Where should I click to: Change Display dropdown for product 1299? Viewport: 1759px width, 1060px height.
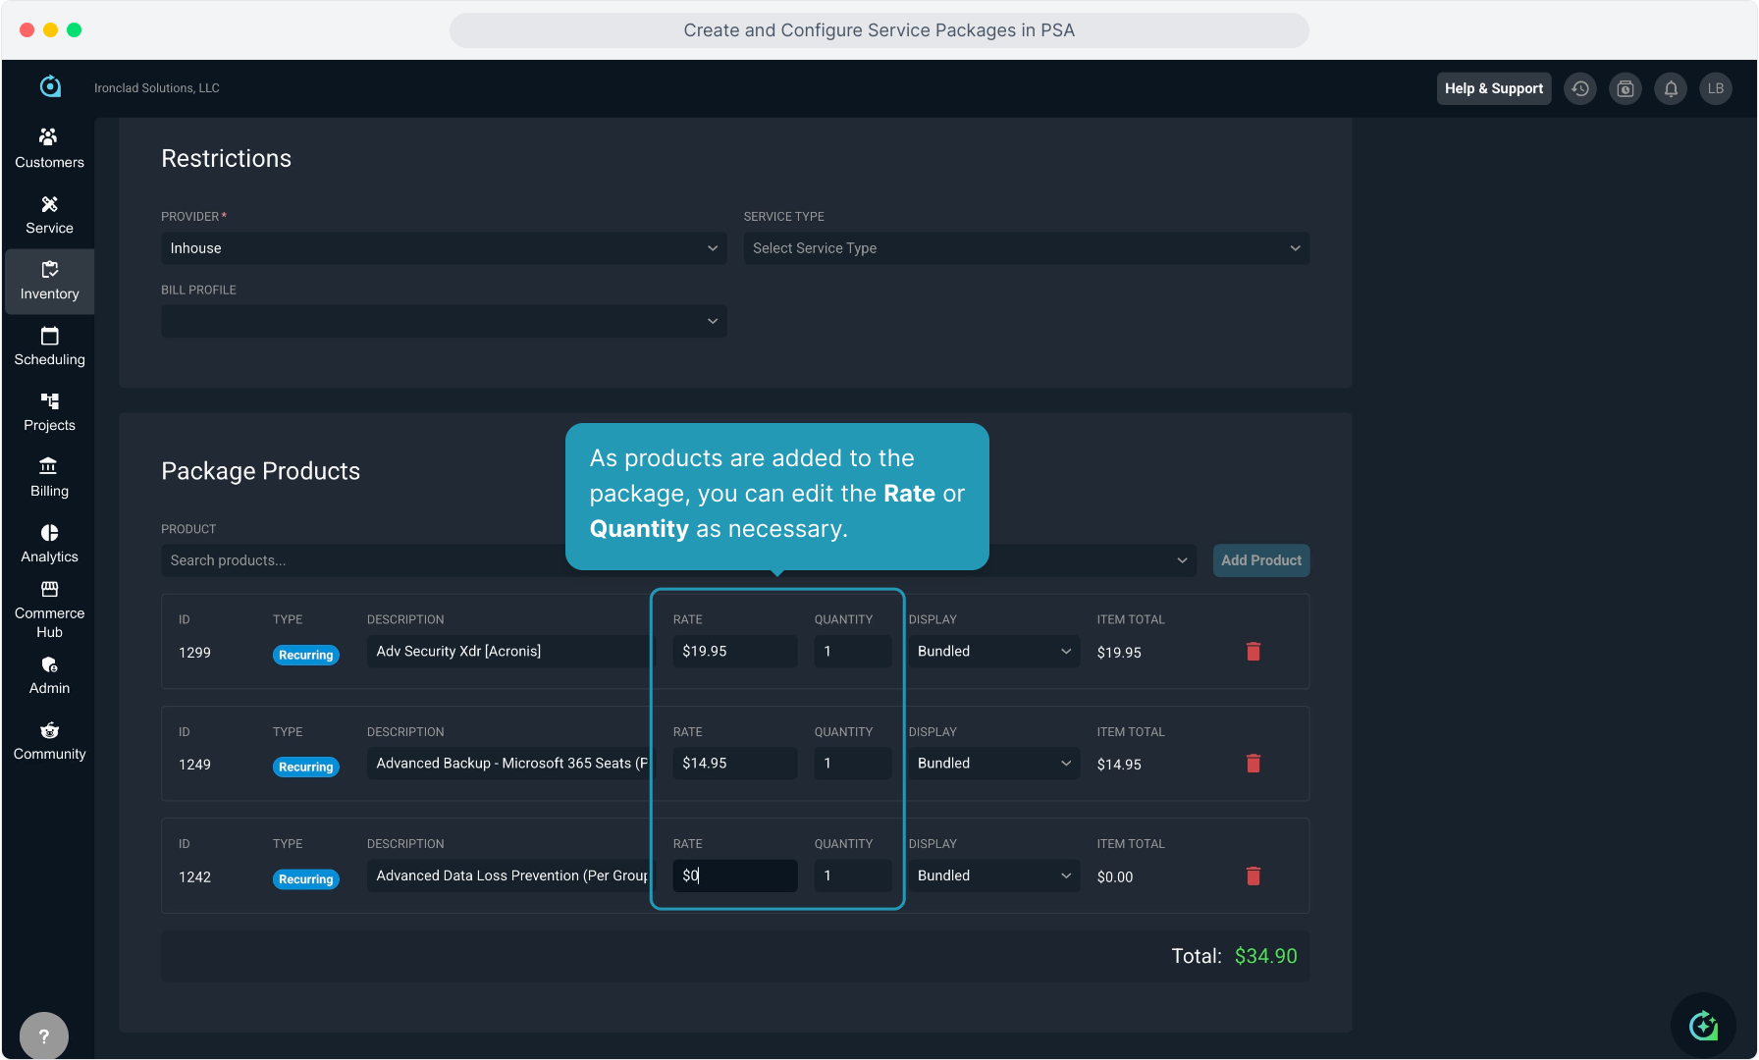click(x=993, y=652)
